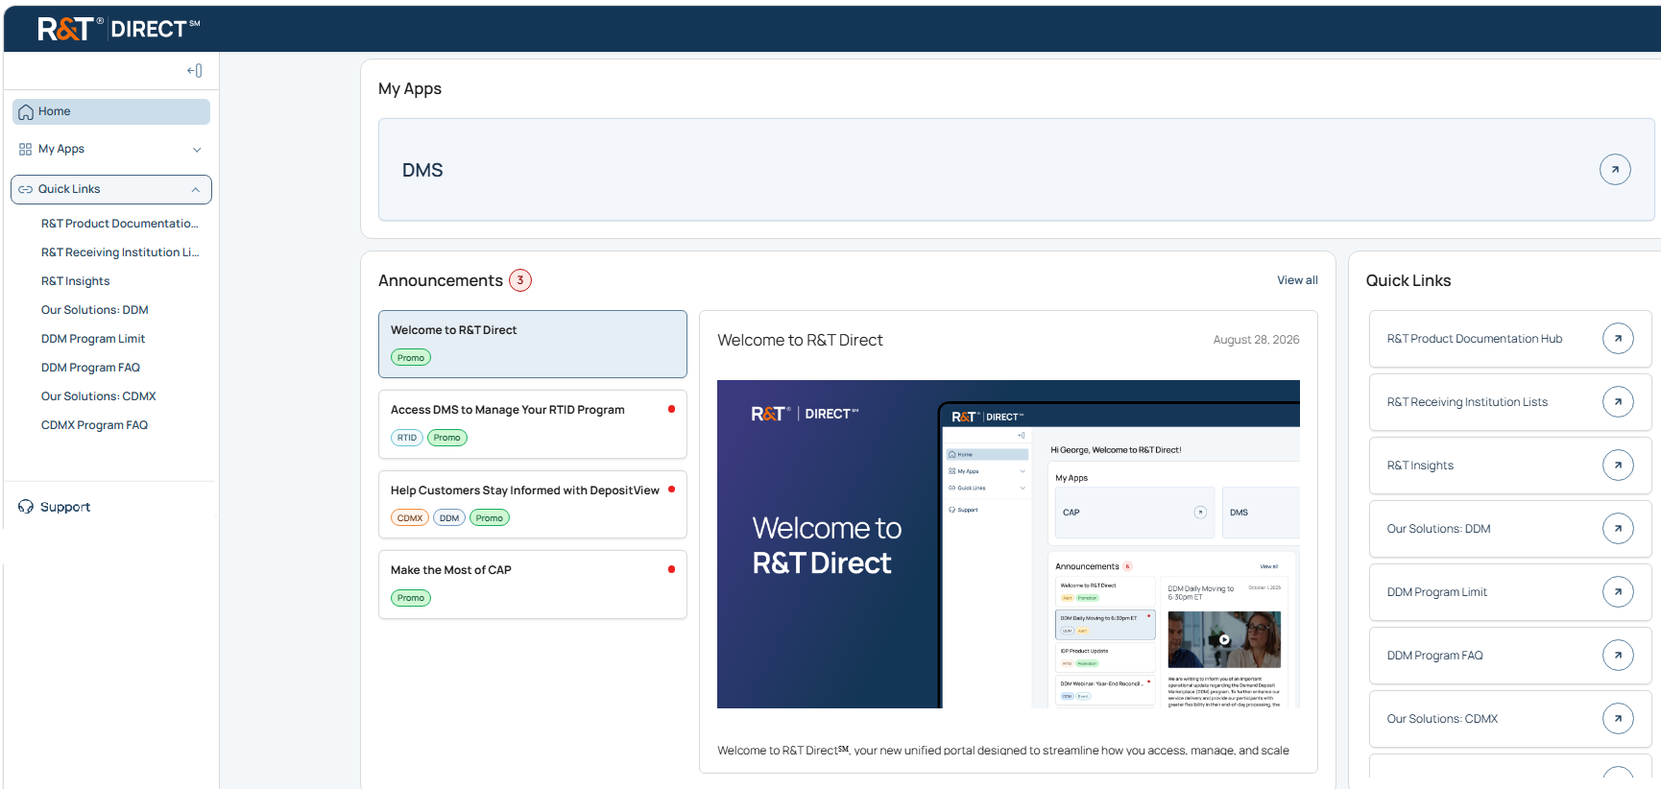Collapse the sidebar with the arrow icon
This screenshot has height=789, width=1661.
click(x=194, y=70)
